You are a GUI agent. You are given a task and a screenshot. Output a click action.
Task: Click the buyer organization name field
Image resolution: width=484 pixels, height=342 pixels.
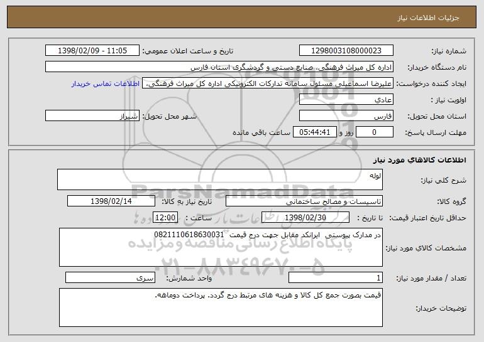tap(219, 67)
